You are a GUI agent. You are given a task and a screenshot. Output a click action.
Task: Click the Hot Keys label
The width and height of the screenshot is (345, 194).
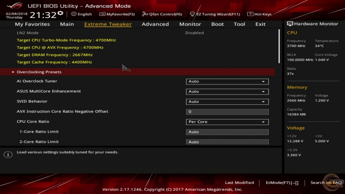click(x=263, y=14)
